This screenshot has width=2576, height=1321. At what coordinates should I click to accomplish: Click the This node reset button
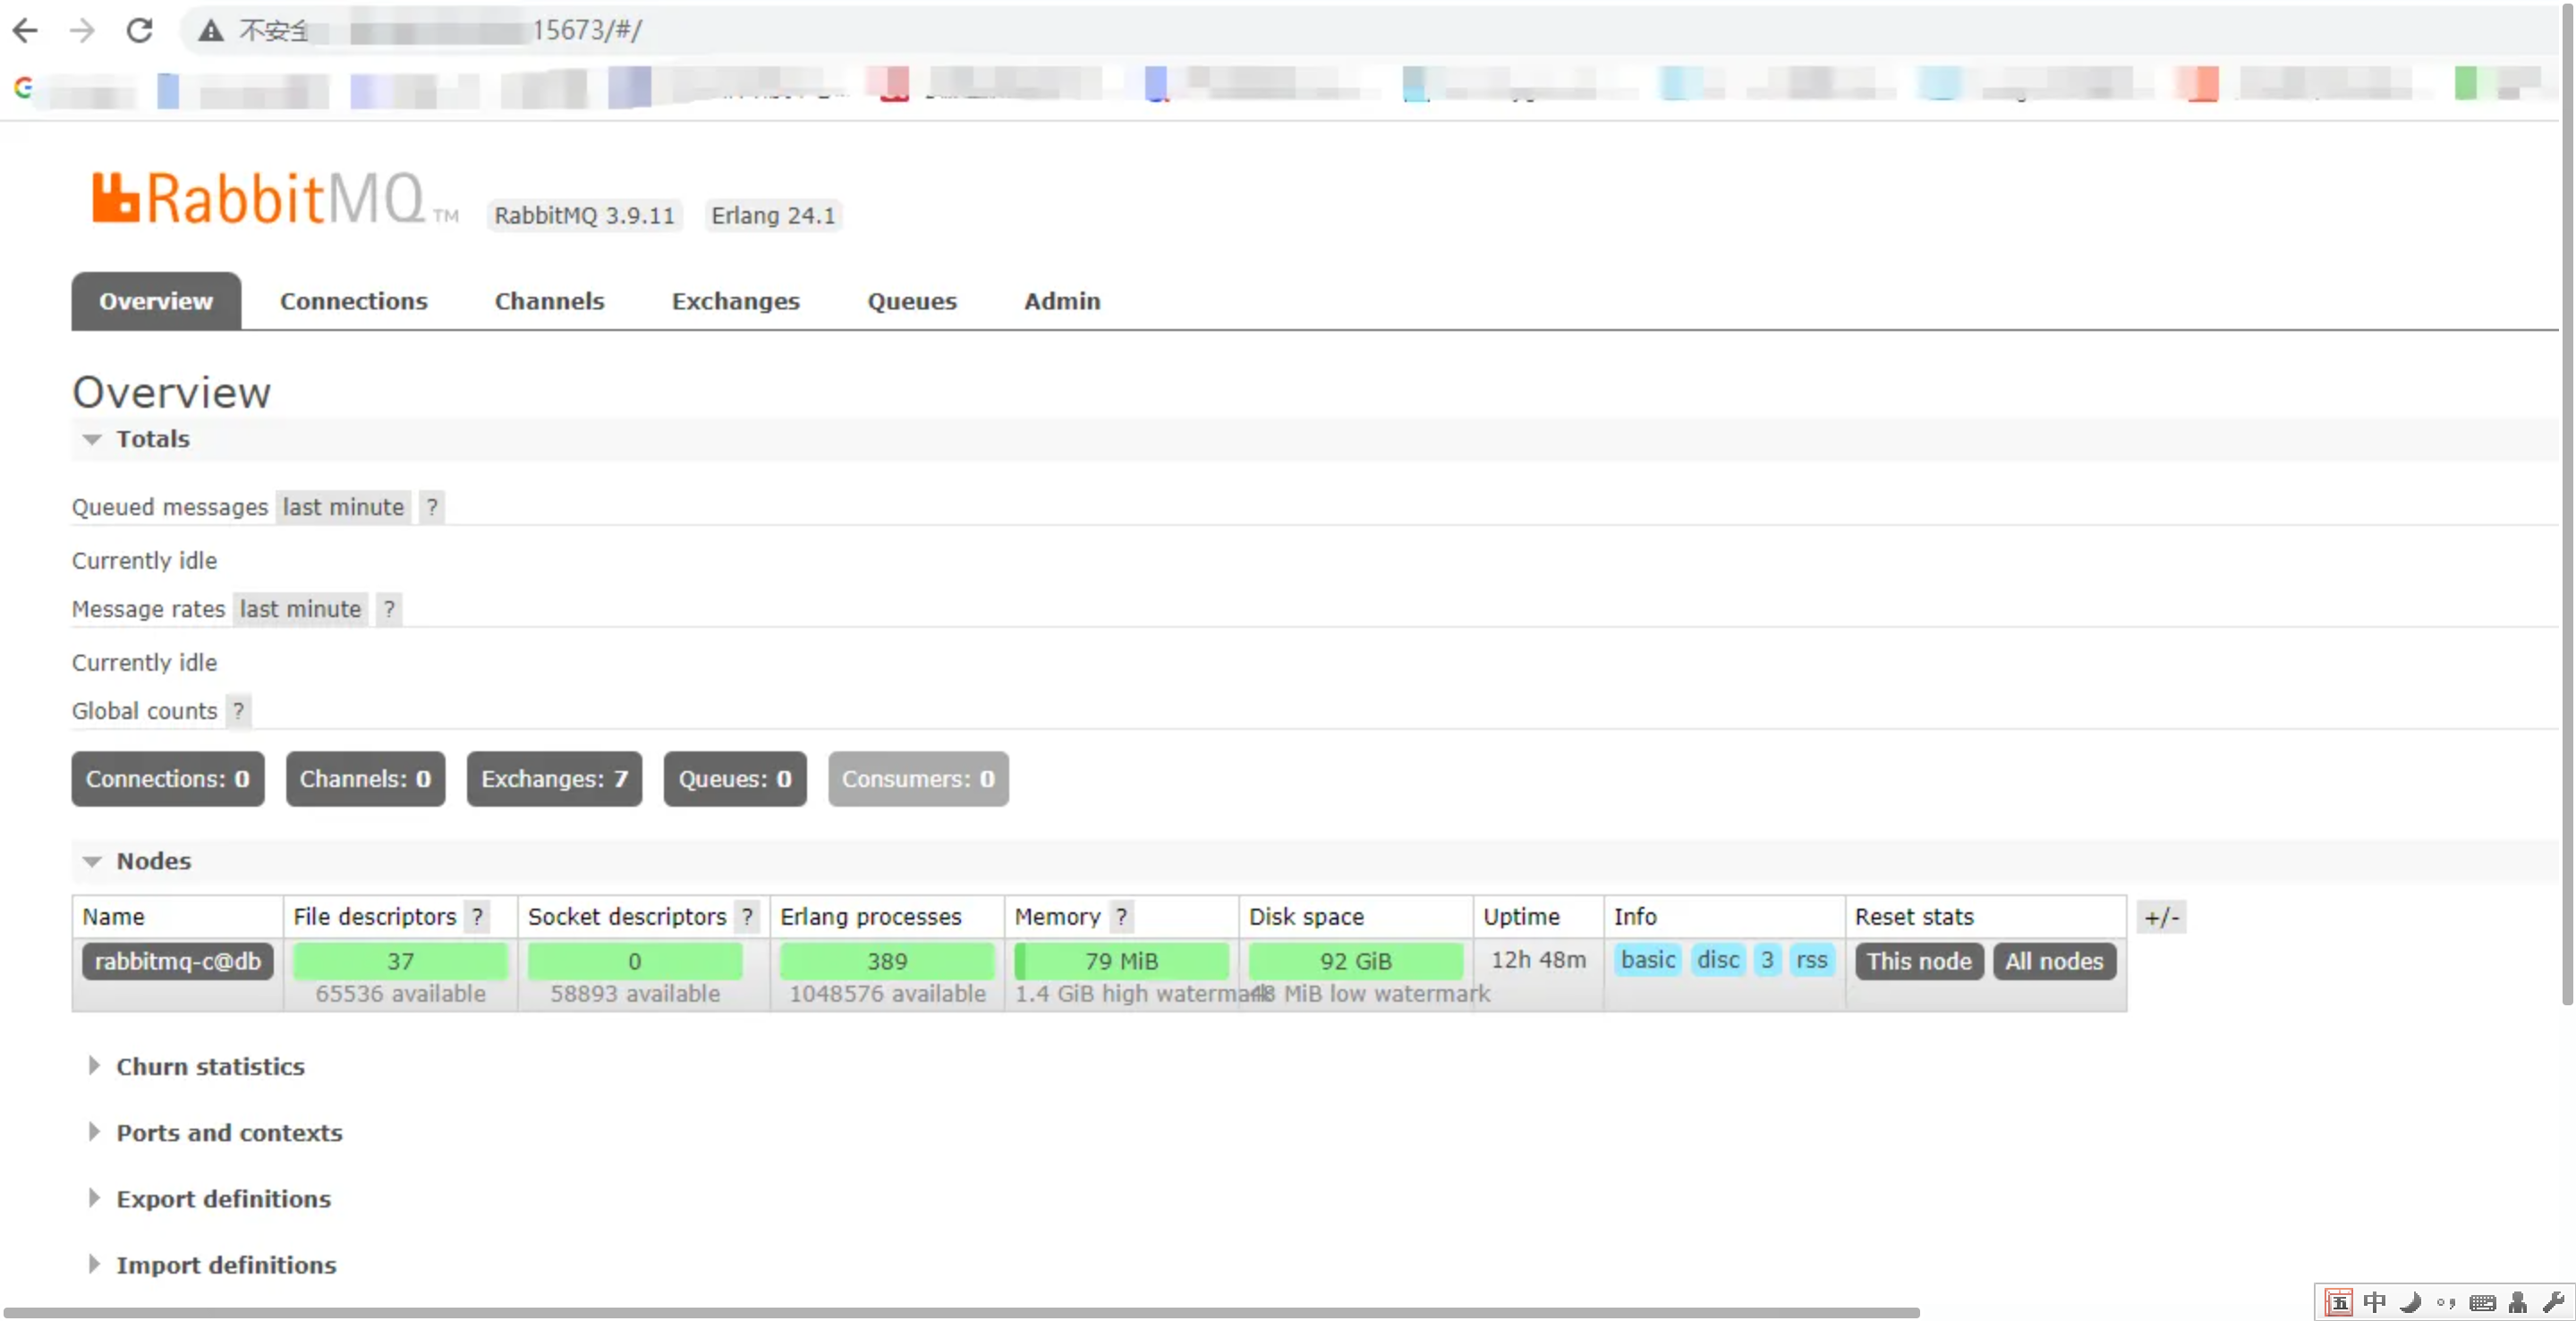(1918, 961)
